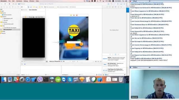Go back using jump bar back arrow
This screenshot has width=179, height=100.
click(x=24, y=7)
